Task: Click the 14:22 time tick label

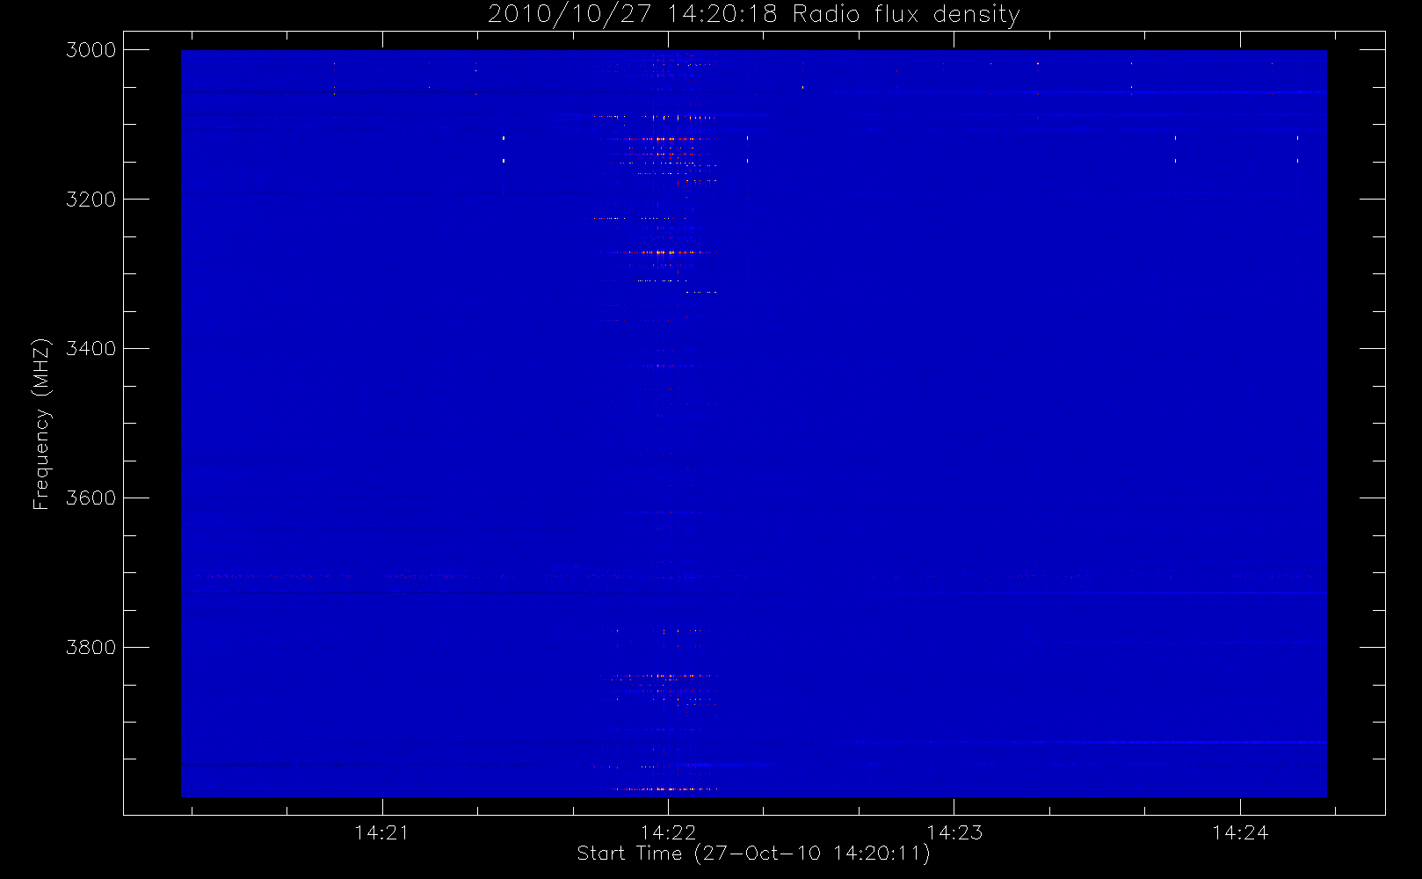Action: 668,832
